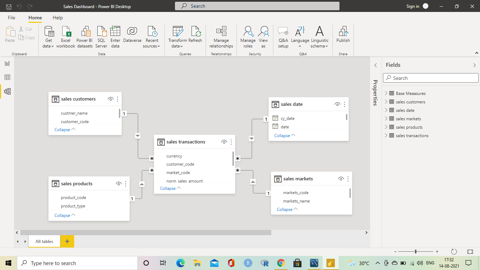Expand sales products in the Fields pane
The height and width of the screenshot is (270, 480).
pos(387,127)
